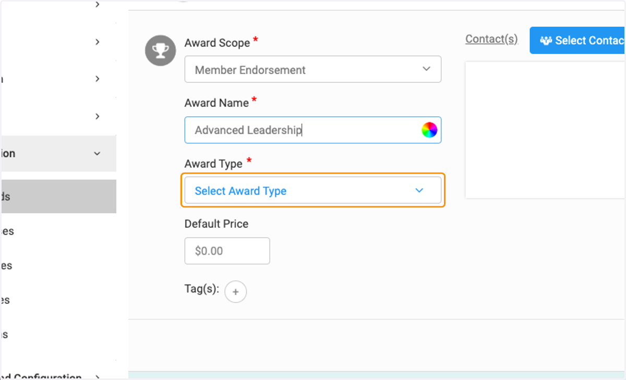Click the Award Scope label
The width and height of the screenshot is (626, 380).
coord(217,43)
